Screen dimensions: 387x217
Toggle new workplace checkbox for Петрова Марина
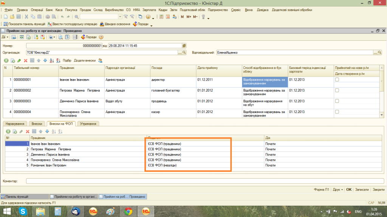point(337,90)
